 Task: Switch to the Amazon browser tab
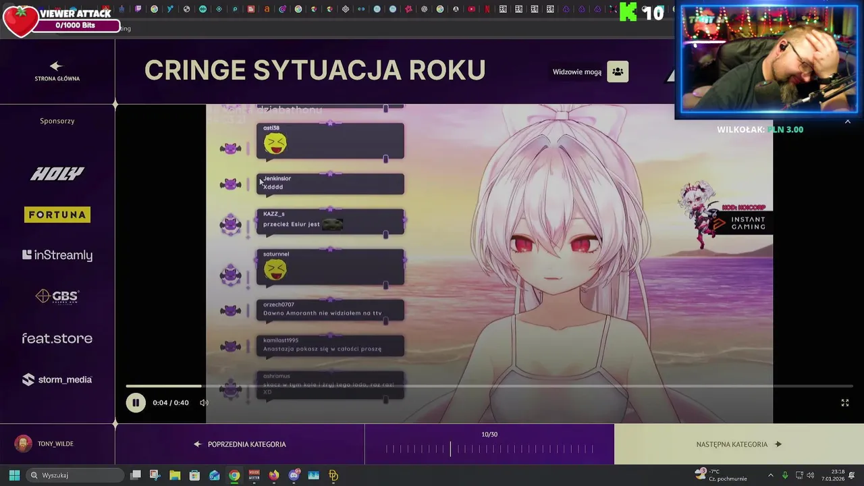[267, 9]
